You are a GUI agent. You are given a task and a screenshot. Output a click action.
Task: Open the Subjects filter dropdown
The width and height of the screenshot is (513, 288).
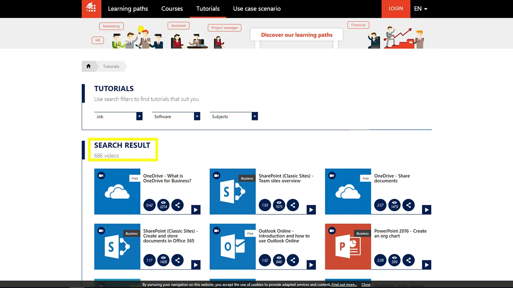coord(234,116)
